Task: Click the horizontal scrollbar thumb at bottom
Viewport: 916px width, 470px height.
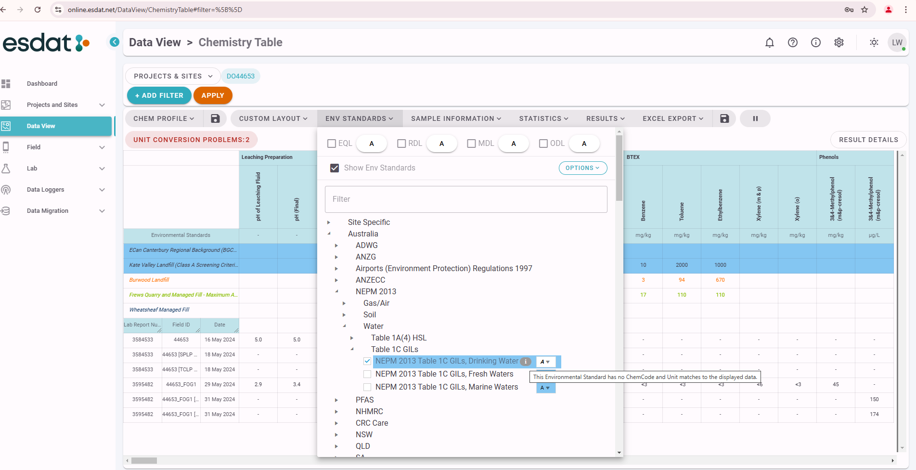Action: 144,461
